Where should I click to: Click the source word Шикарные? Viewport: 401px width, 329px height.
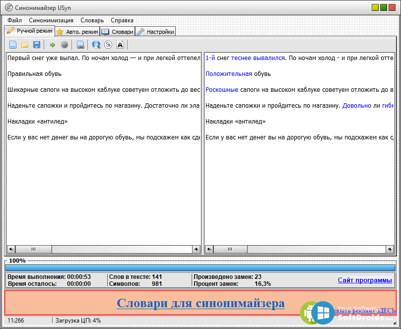click(x=22, y=90)
